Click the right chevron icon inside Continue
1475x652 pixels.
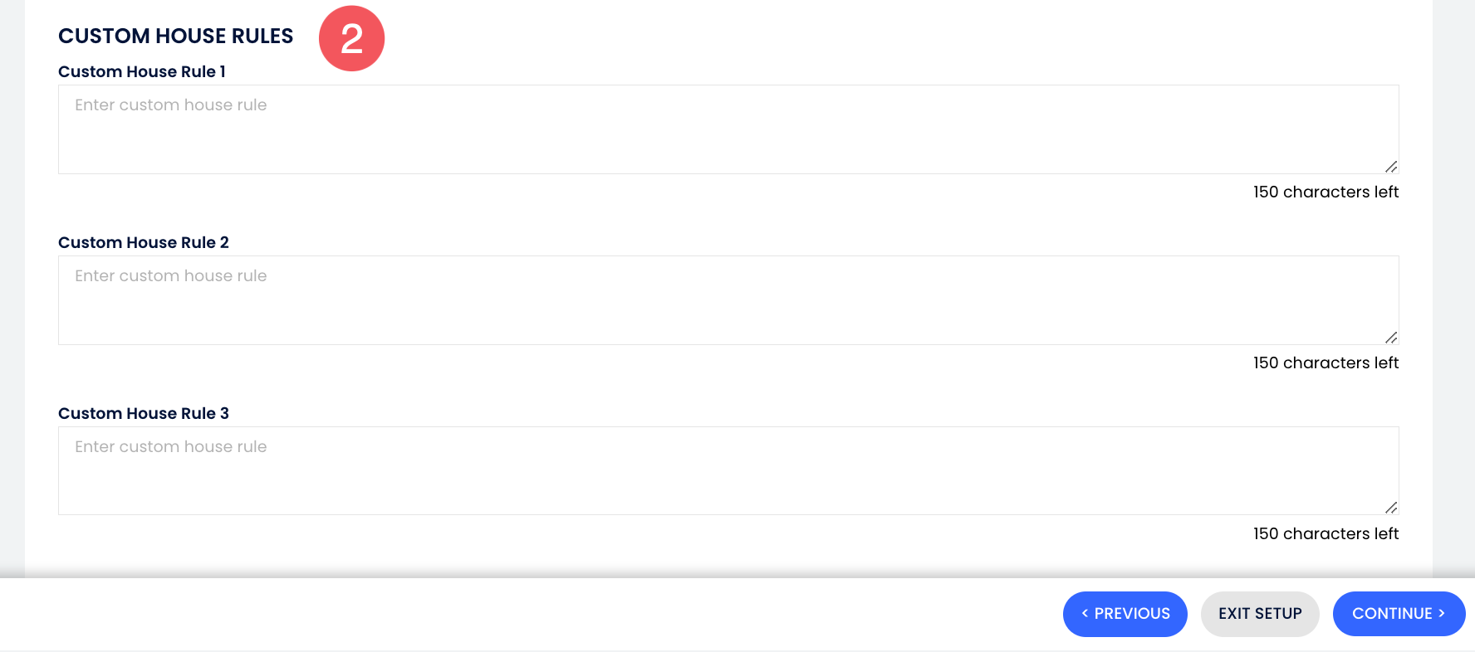[x=1442, y=613]
